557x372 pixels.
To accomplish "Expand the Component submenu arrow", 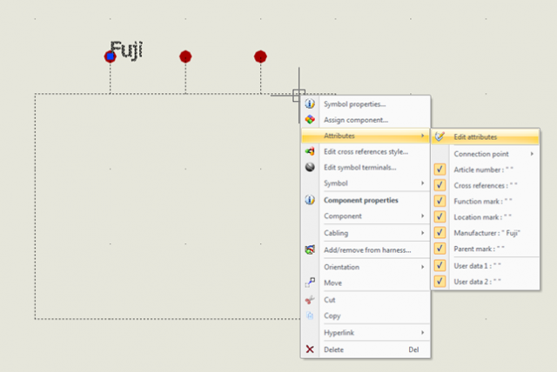I will pos(422,216).
